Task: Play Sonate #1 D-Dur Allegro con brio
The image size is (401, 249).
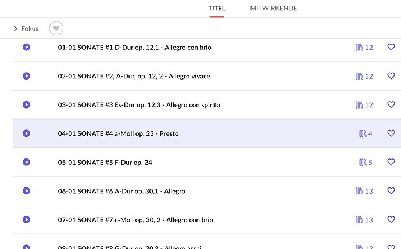Action: (x=26, y=47)
